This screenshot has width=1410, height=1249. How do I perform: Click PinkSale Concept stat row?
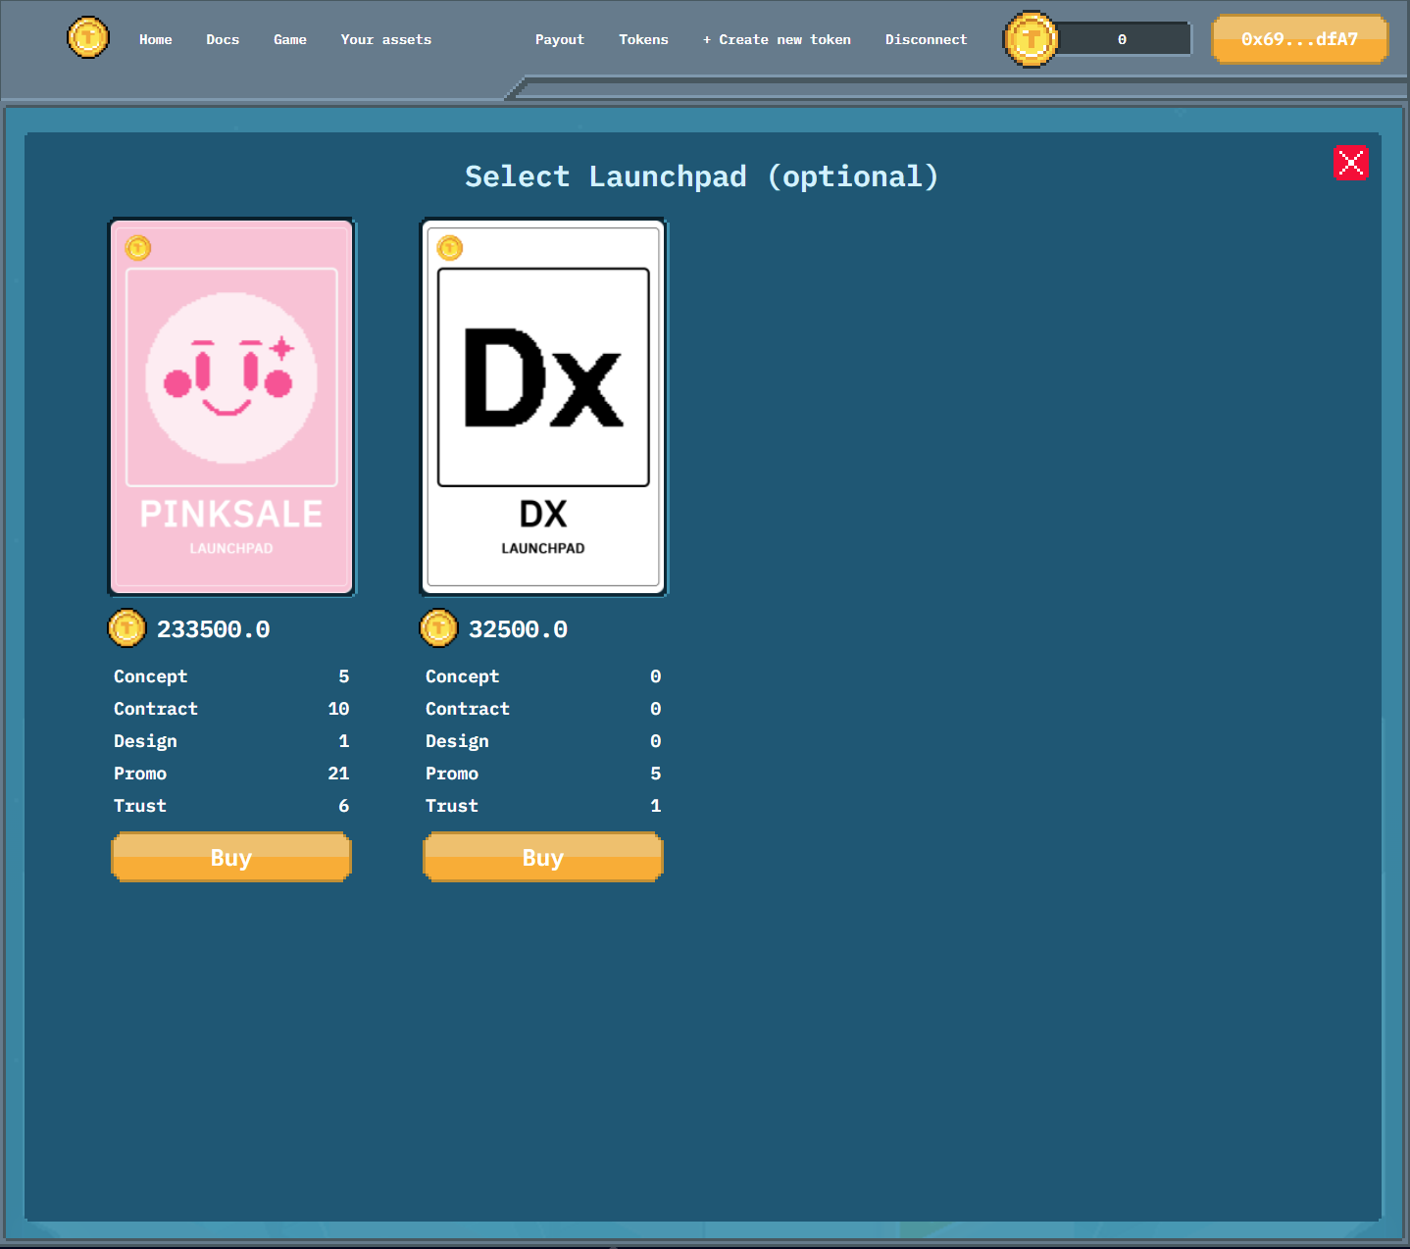tap(231, 676)
